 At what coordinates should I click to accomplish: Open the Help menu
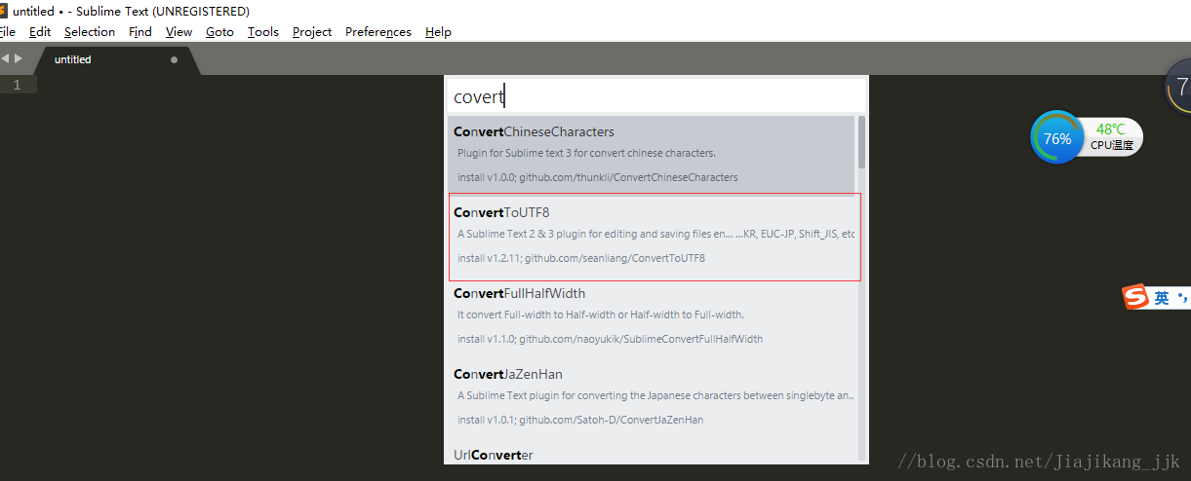point(438,31)
